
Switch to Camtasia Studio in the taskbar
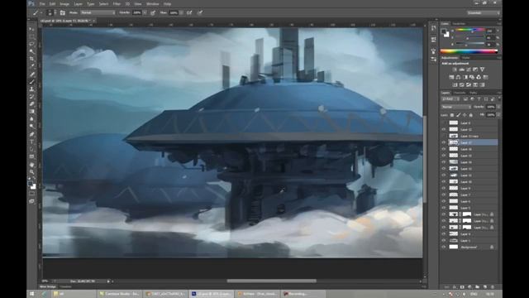(119, 294)
